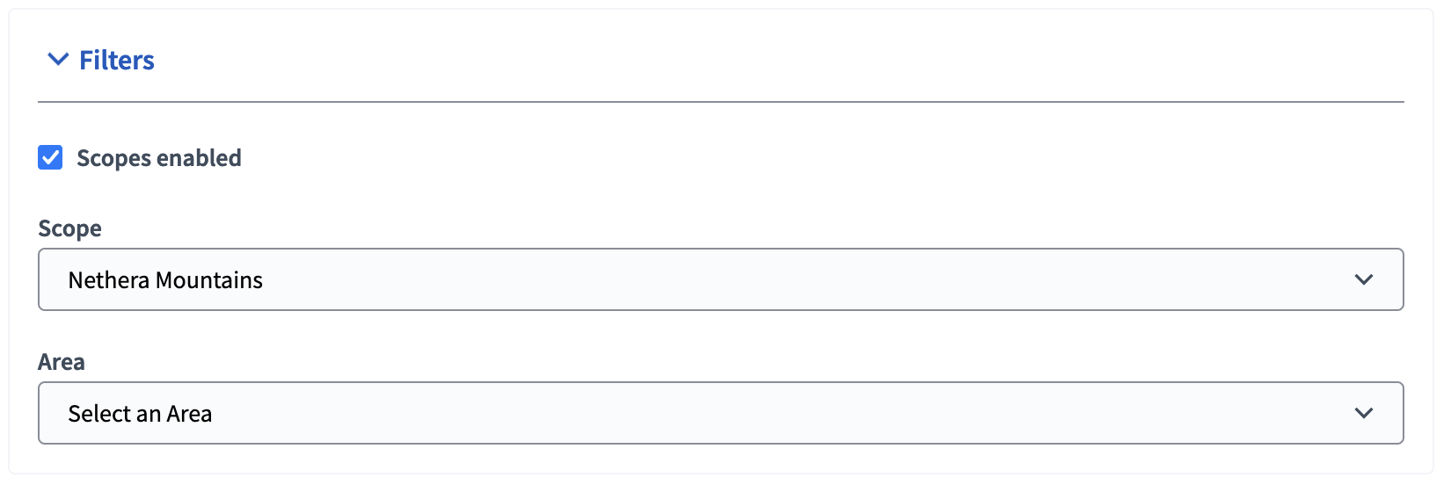Click the Scopes enabled label
This screenshot has width=1451, height=492.
click(158, 158)
